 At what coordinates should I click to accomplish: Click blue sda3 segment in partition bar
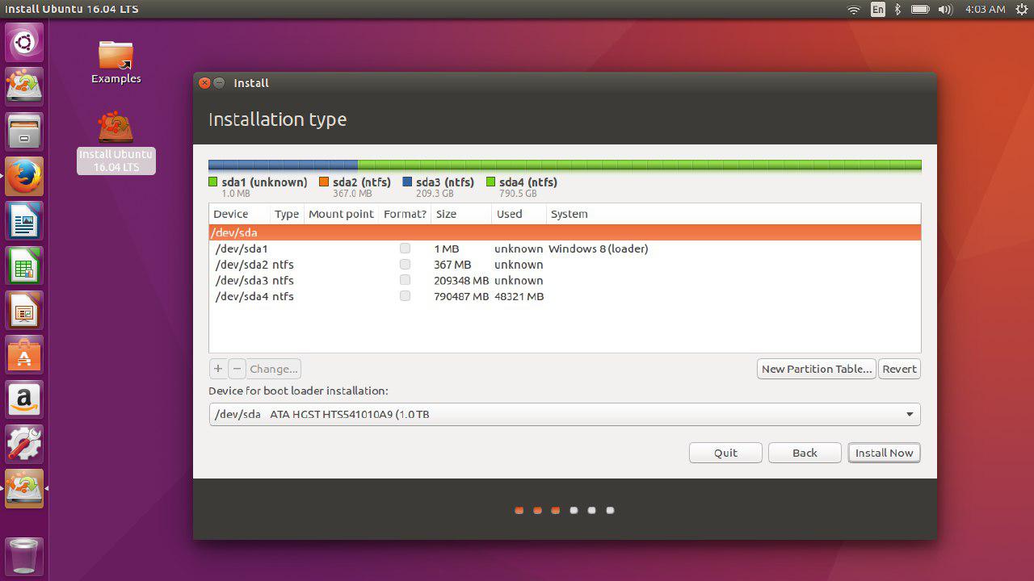[x=284, y=165]
